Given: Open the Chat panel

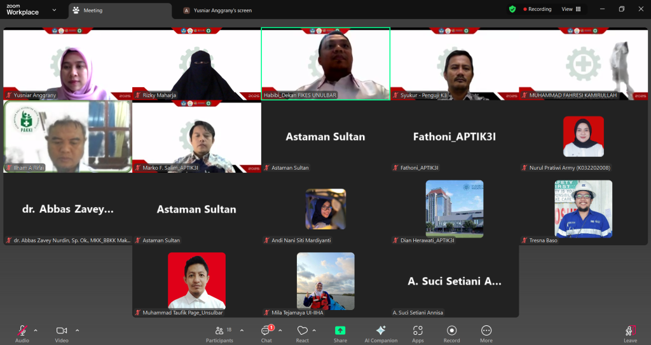Looking at the screenshot, I should click(x=266, y=331).
